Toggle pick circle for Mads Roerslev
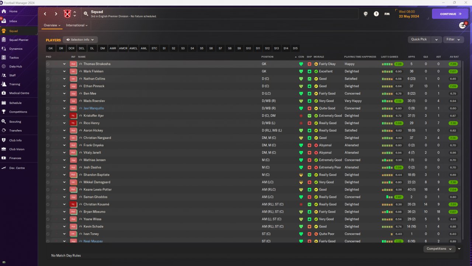The height and width of the screenshot is (266, 472). pyautogui.click(x=48, y=101)
